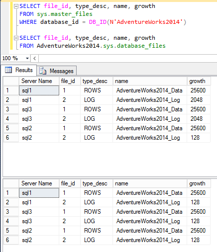Click name header in top grid

tap(150, 81)
